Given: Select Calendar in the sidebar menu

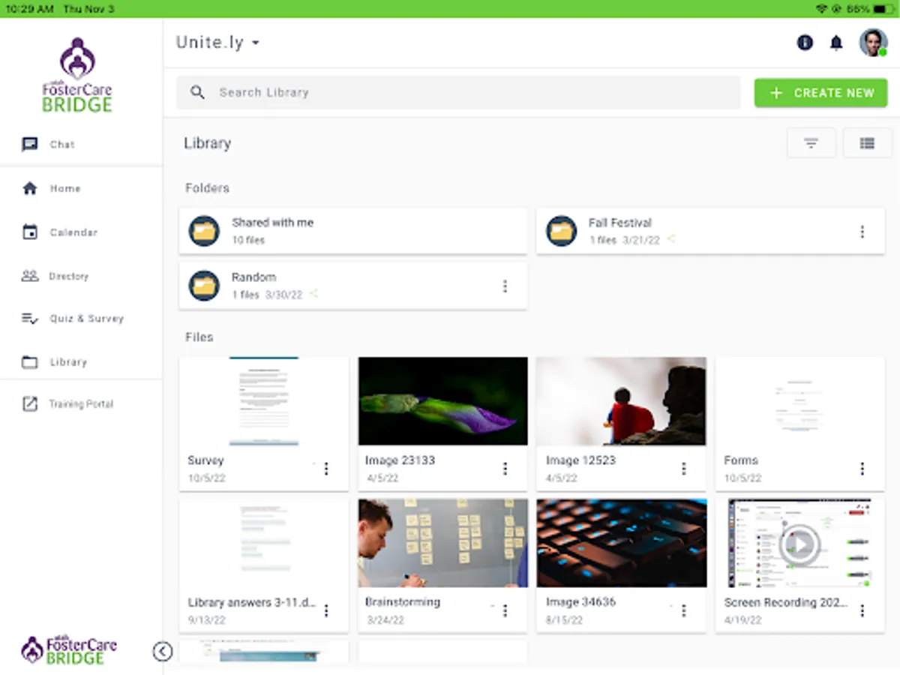Looking at the screenshot, I should (x=73, y=232).
